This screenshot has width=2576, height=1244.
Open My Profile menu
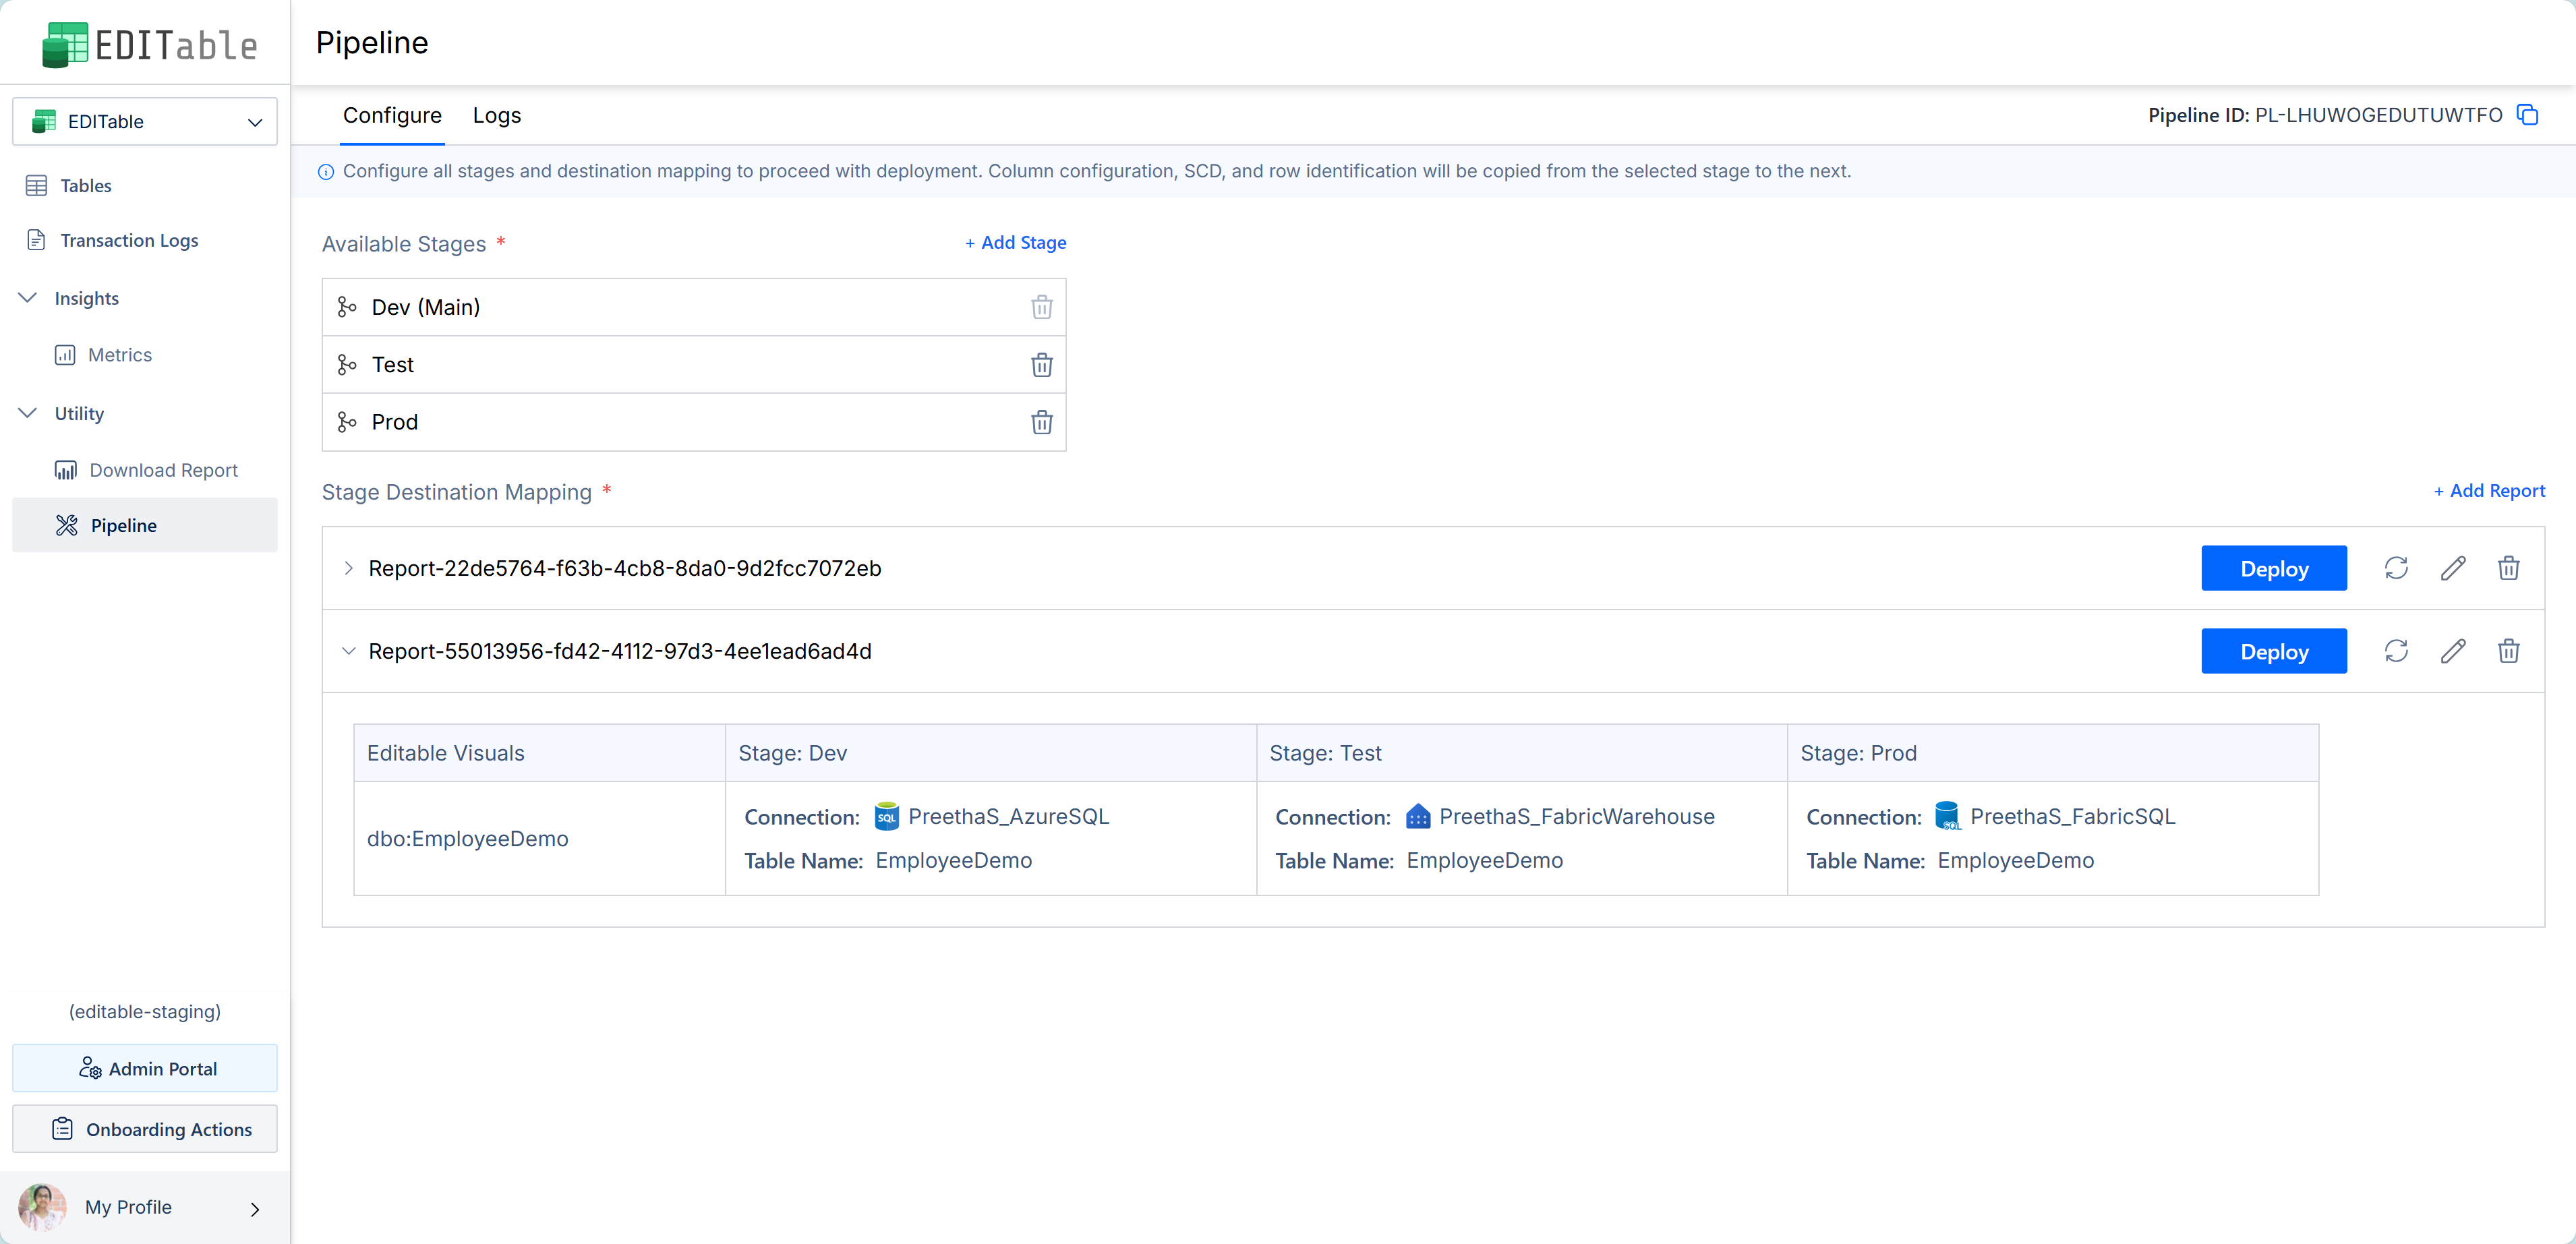tap(145, 1207)
